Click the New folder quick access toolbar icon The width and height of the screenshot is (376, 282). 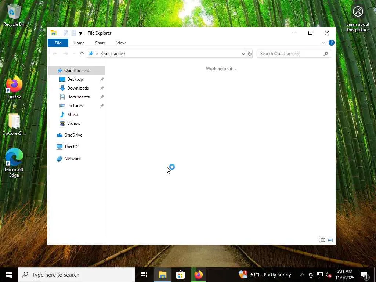coord(74,33)
